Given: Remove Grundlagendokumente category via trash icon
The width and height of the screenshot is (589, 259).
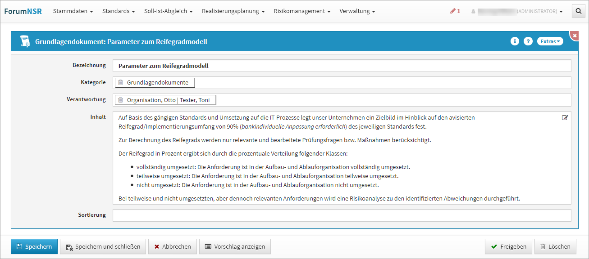Looking at the screenshot, I should coord(120,83).
